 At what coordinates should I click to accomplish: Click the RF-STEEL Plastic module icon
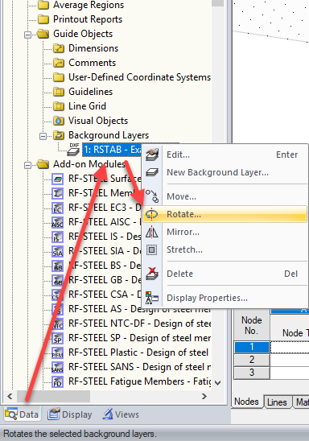tap(58, 352)
